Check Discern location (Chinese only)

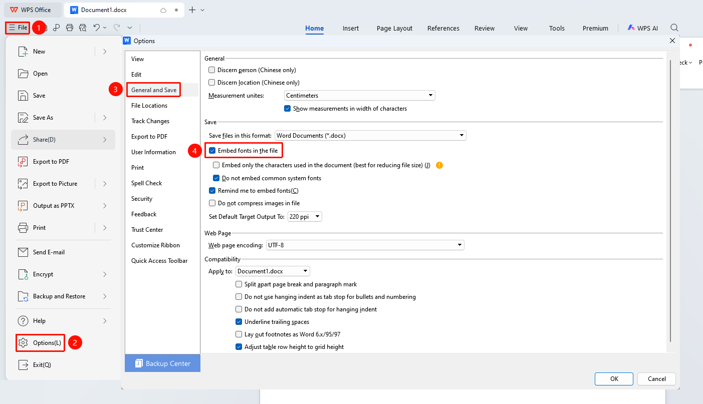point(212,83)
